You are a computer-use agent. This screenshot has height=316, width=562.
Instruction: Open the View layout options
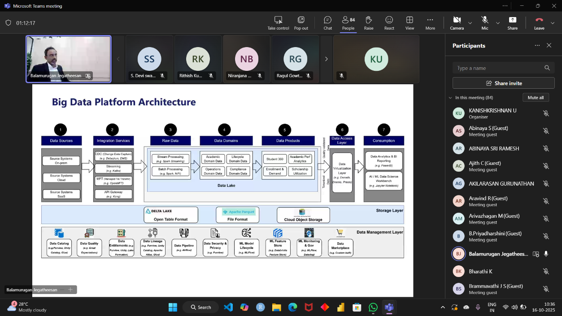[410, 23]
